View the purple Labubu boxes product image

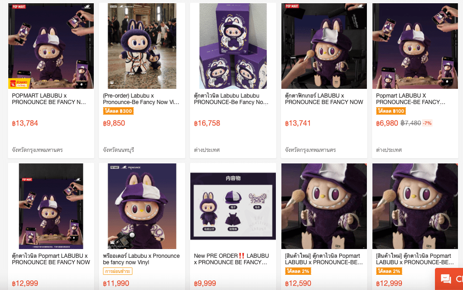(233, 46)
